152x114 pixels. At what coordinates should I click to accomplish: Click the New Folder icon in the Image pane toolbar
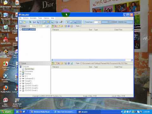[x=59, y=26]
